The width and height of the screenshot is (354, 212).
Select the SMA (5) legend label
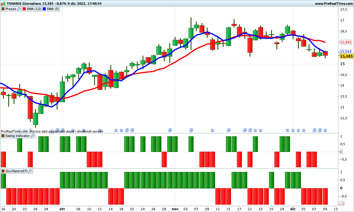53,9
